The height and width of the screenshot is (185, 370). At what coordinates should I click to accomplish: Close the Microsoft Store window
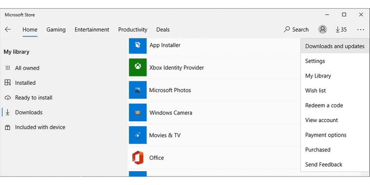[361, 15]
